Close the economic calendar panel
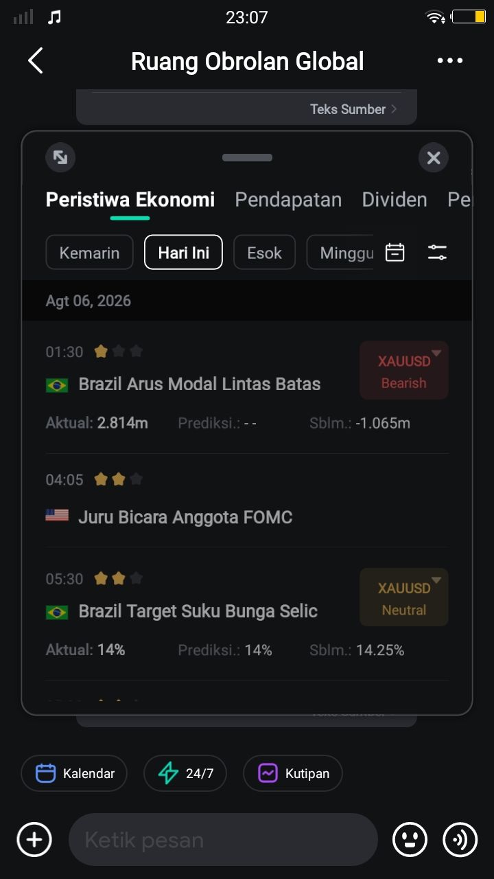 click(x=434, y=158)
